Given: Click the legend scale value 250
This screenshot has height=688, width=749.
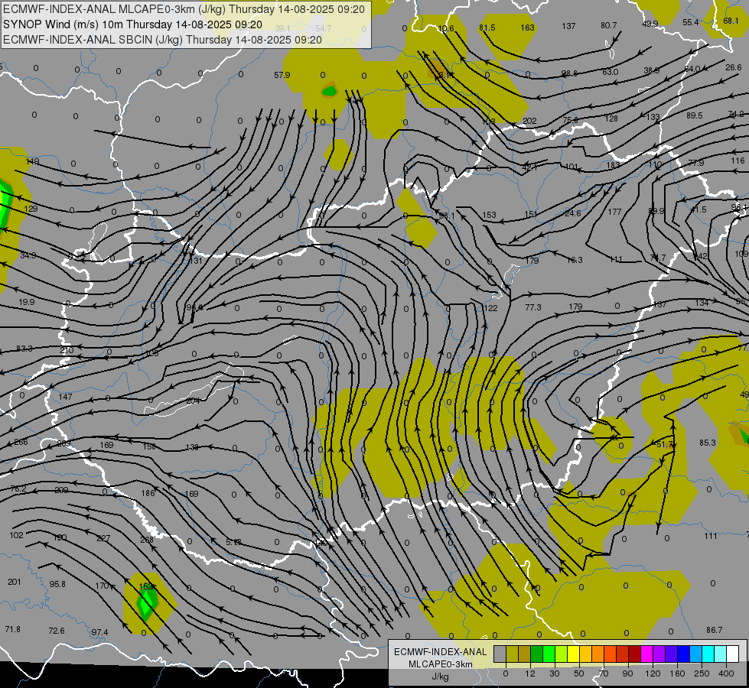Looking at the screenshot, I should click(x=702, y=673).
